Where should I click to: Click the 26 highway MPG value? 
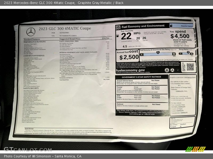click(144, 38)
